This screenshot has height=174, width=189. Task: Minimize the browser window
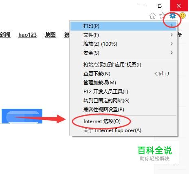(x=142, y=6)
